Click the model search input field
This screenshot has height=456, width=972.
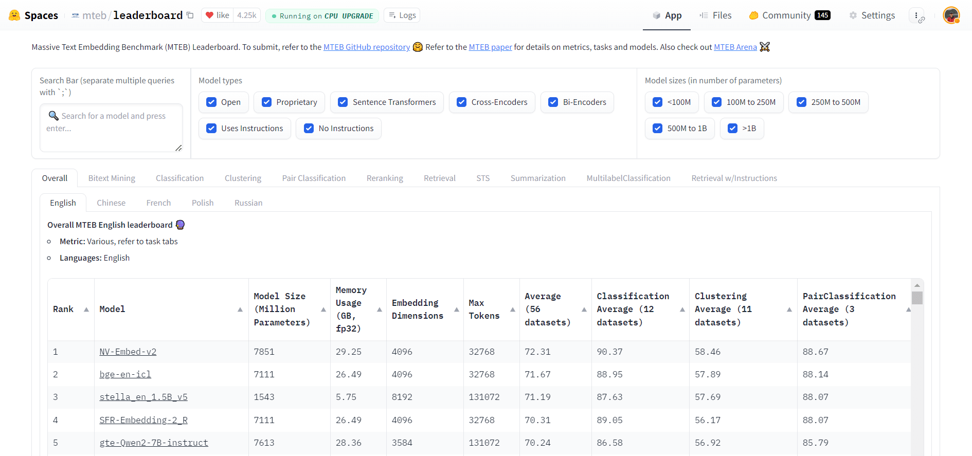point(111,128)
